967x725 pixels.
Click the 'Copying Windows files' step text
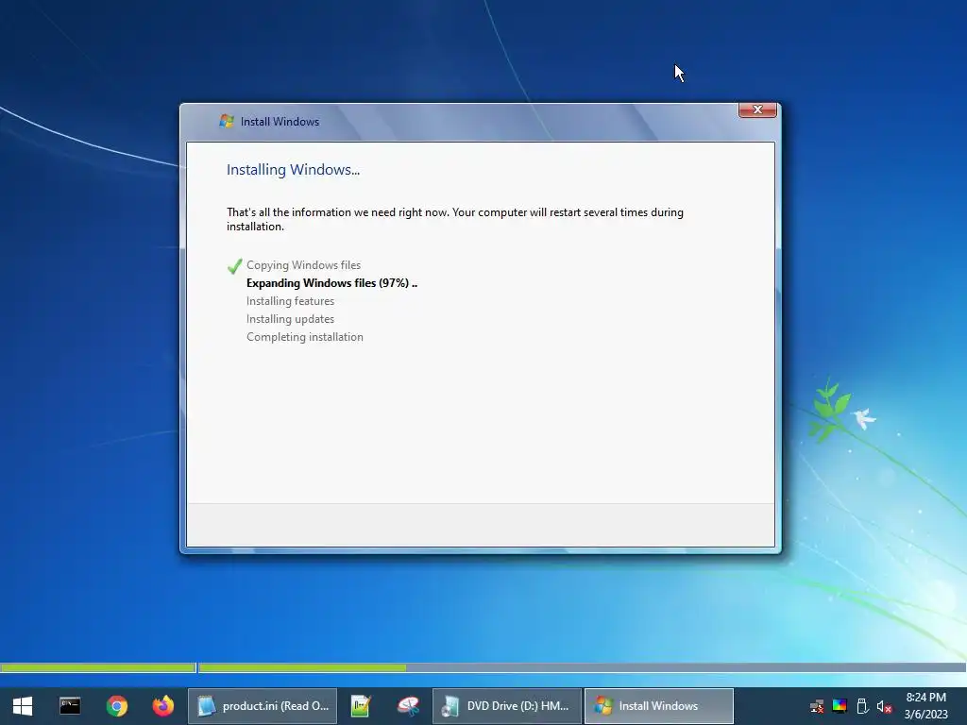click(x=303, y=265)
